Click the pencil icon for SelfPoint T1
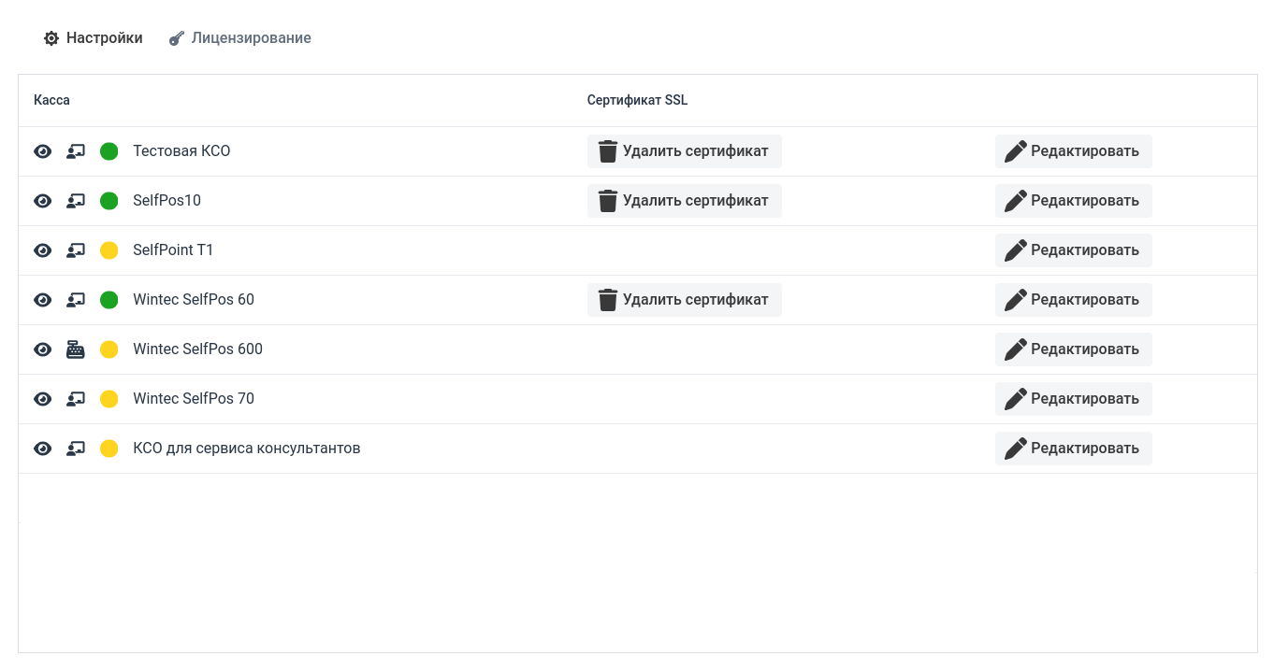Image resolution: width=1274 pixels, height=670 pixels. tap(1015, 250)
